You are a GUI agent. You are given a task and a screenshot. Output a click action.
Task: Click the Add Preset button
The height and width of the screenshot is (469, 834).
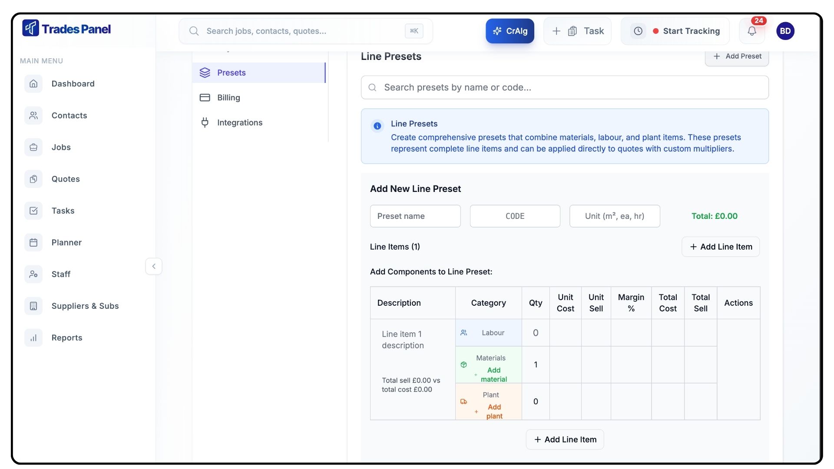click(737, 56)
